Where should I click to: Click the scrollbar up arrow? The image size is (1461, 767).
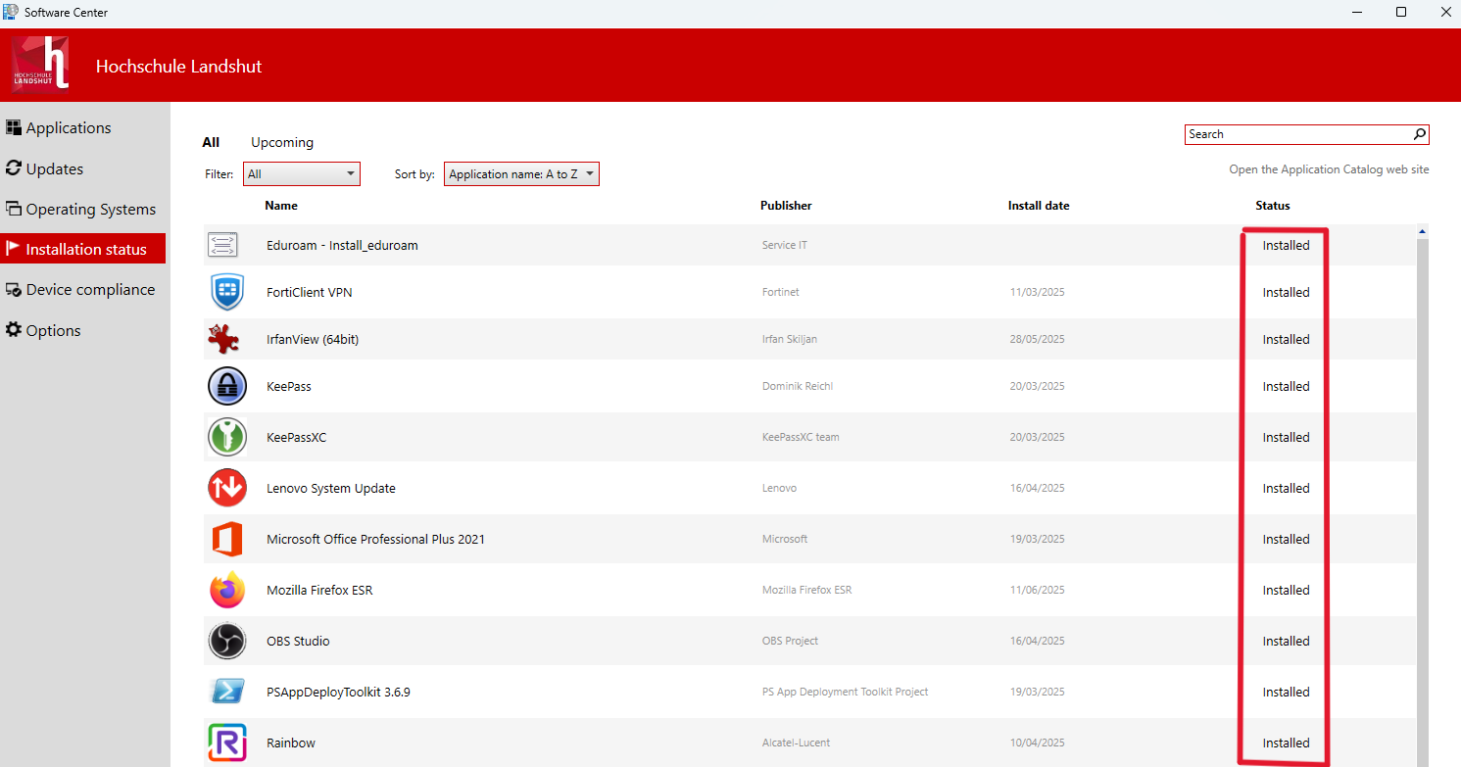(1422, 231)
